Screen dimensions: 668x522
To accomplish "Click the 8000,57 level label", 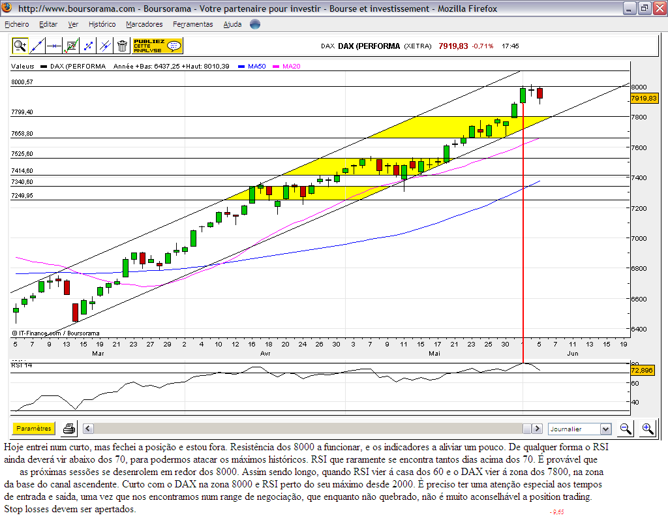I will [22, 82].
